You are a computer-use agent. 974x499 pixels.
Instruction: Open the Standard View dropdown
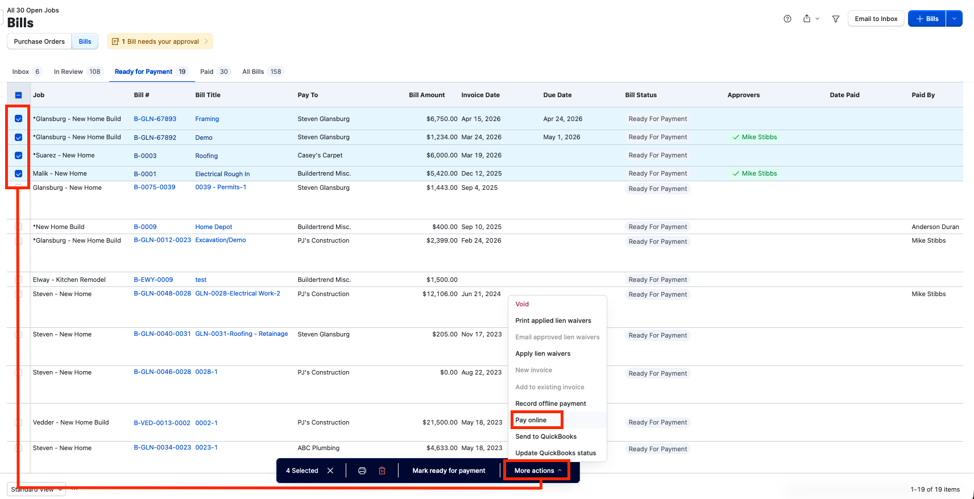point(36,489)
